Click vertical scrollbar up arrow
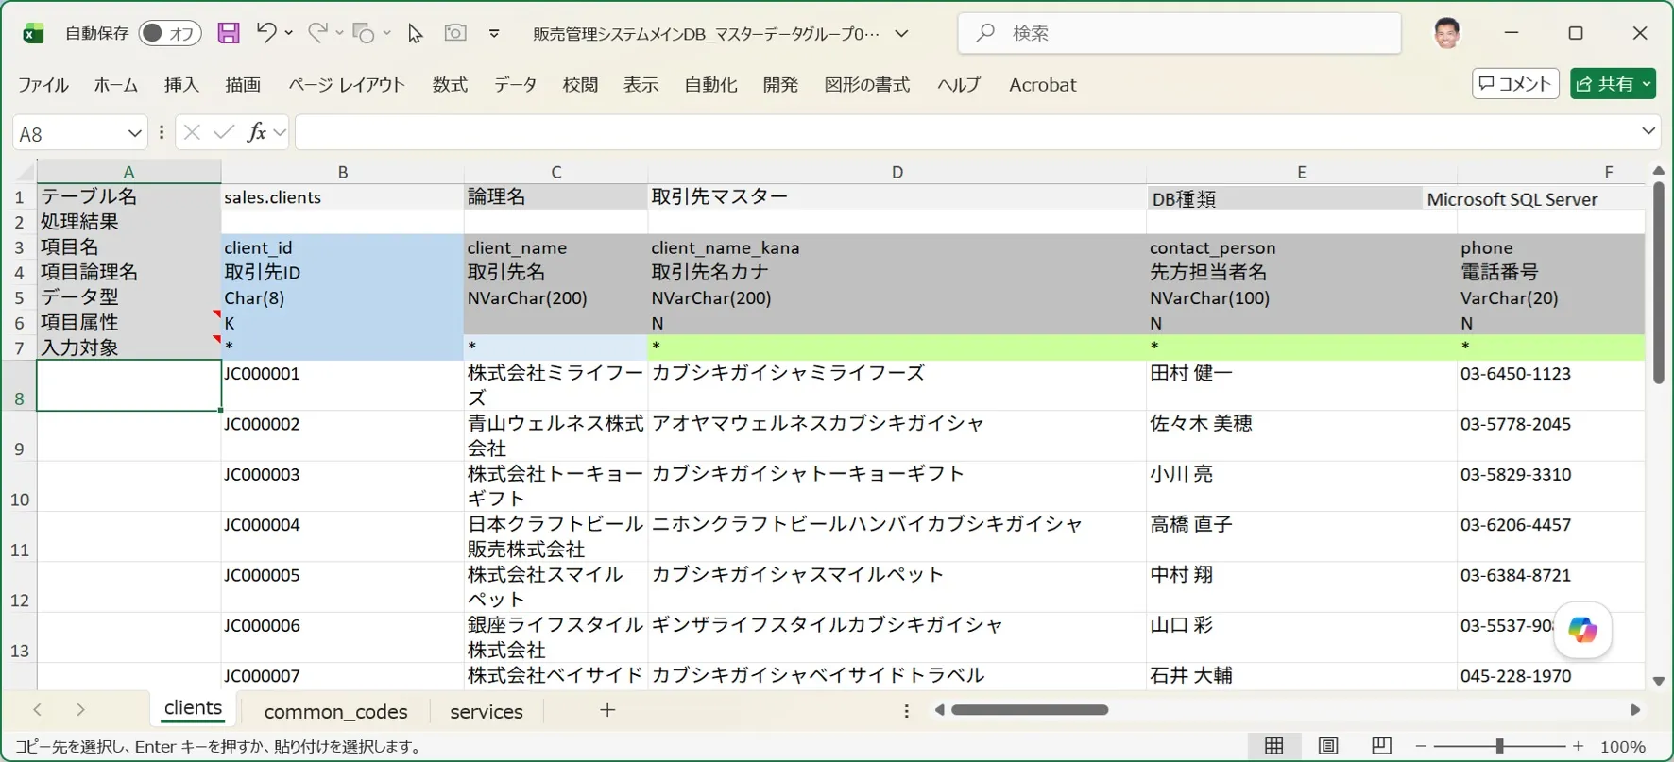 coord(1658,171)
